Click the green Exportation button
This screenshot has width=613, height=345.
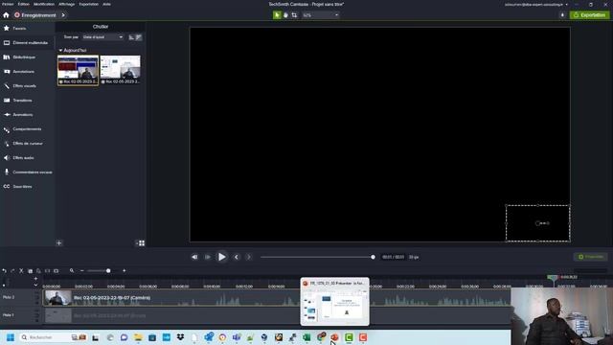point(590,15)
